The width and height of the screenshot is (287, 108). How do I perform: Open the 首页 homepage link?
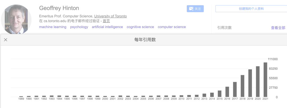coord(106,21)
